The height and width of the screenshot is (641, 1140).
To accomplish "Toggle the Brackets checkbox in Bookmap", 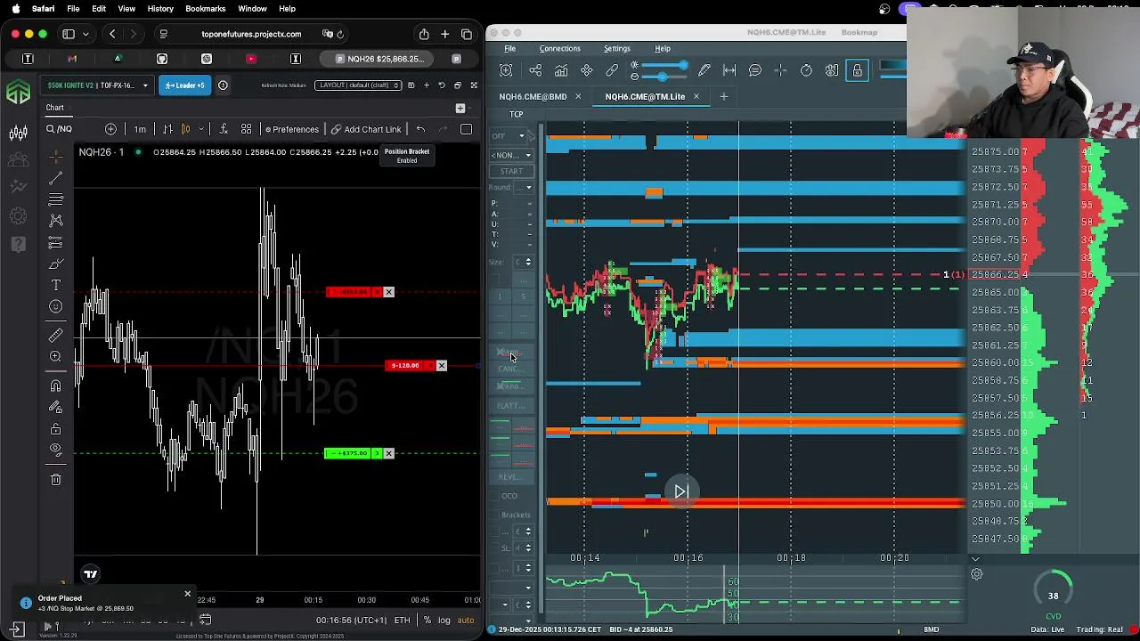I will pyautogui.click(x=495, y=515).
